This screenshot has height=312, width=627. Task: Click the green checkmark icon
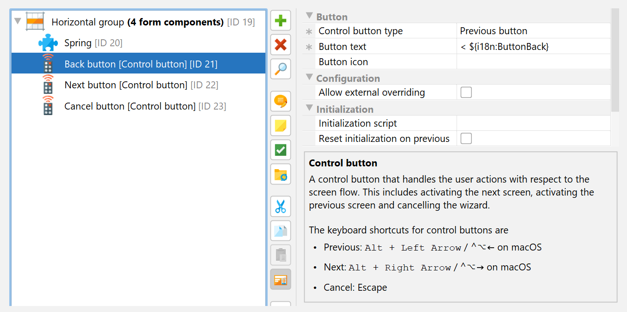coord(281,150)
